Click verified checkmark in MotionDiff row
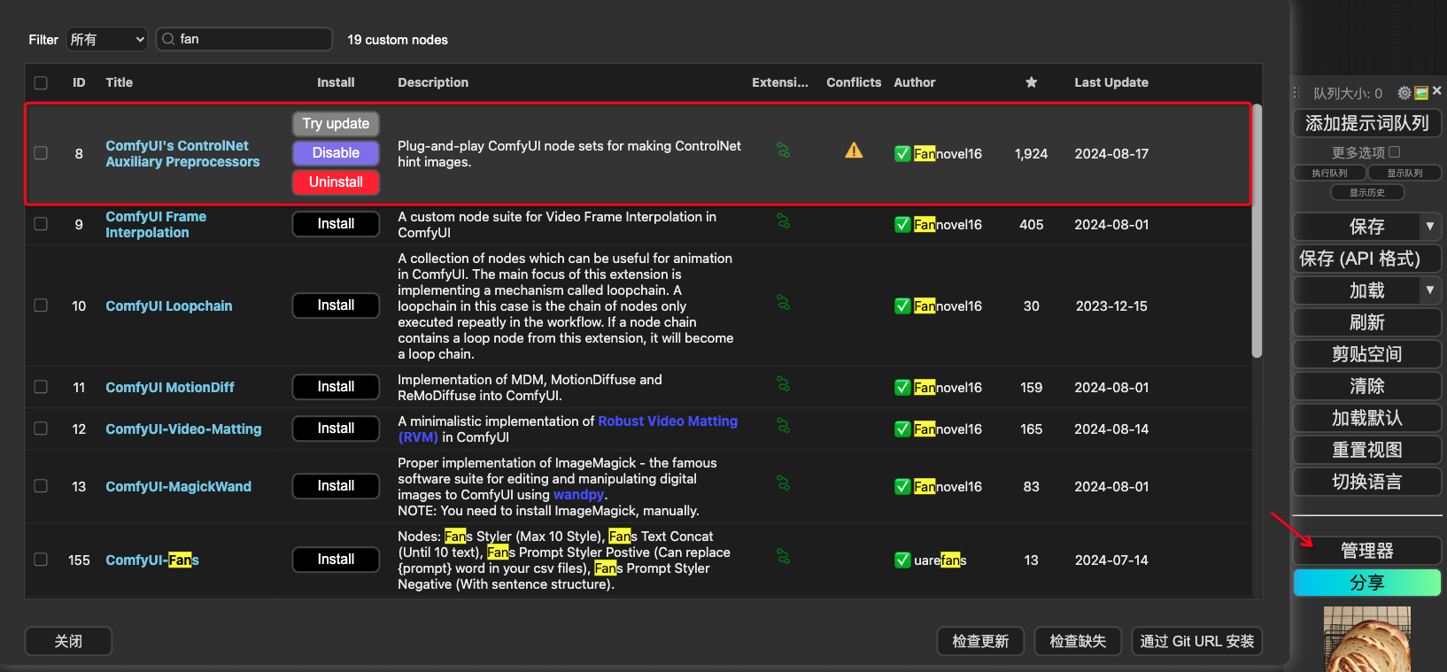This screenshot has width=1447, height=672. pos(902,387)
